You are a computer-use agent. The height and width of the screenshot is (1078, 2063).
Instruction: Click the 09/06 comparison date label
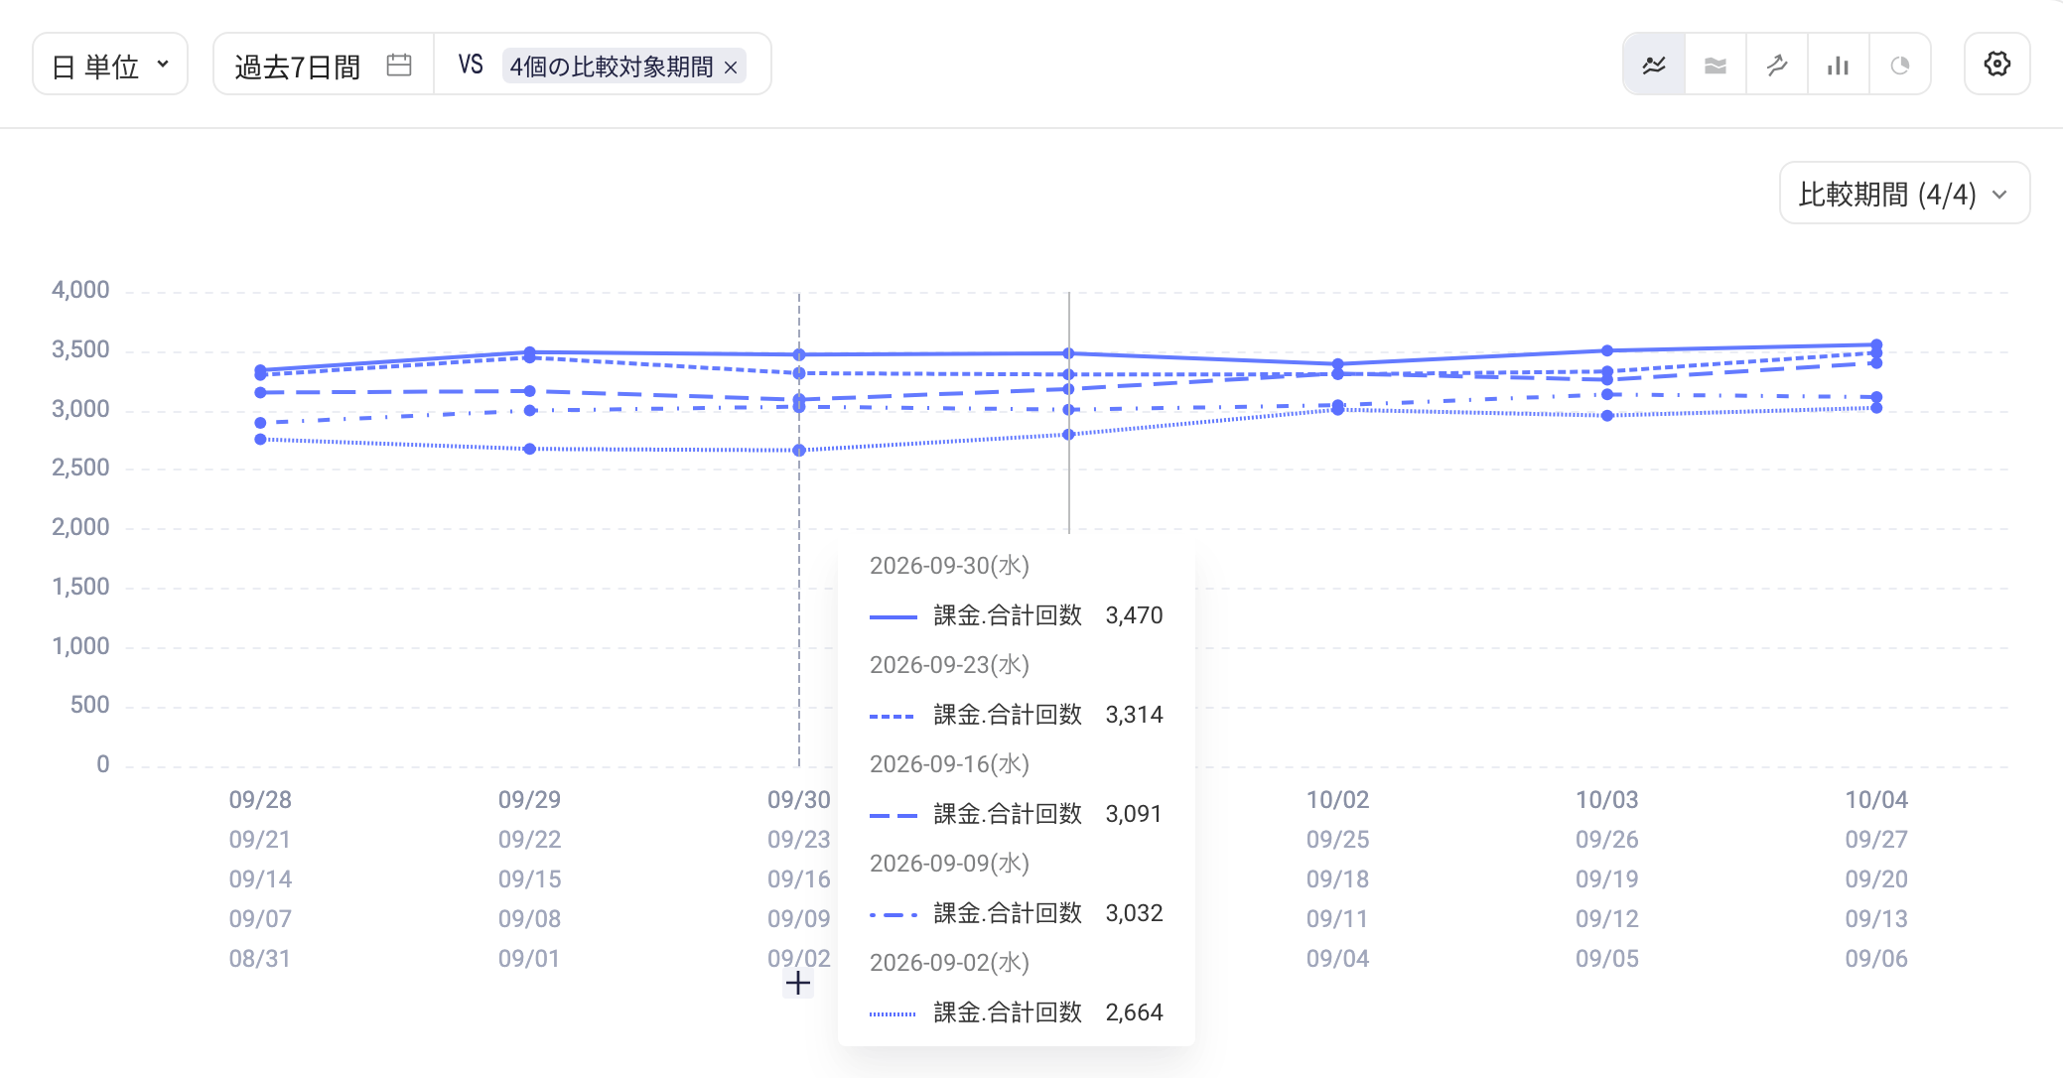point(1876,958)
